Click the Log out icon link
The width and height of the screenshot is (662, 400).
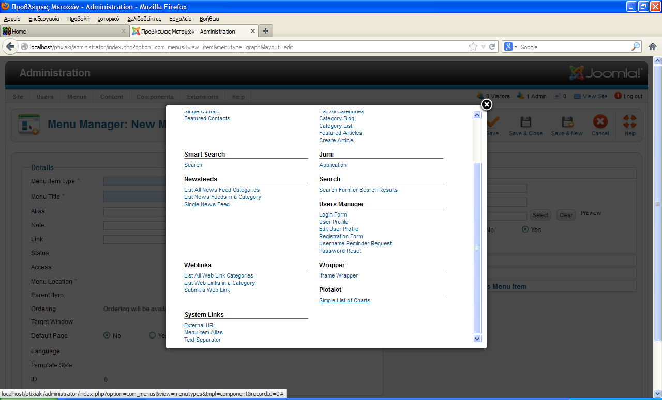pos(628,96)
